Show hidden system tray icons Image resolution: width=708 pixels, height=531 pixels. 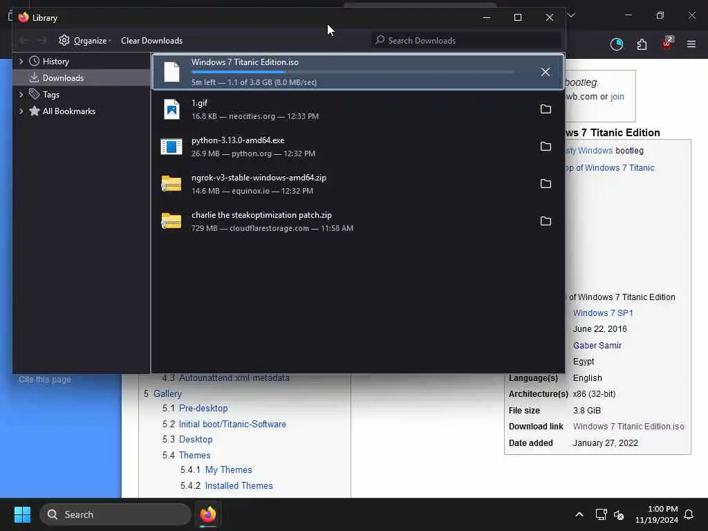point(579,514)
